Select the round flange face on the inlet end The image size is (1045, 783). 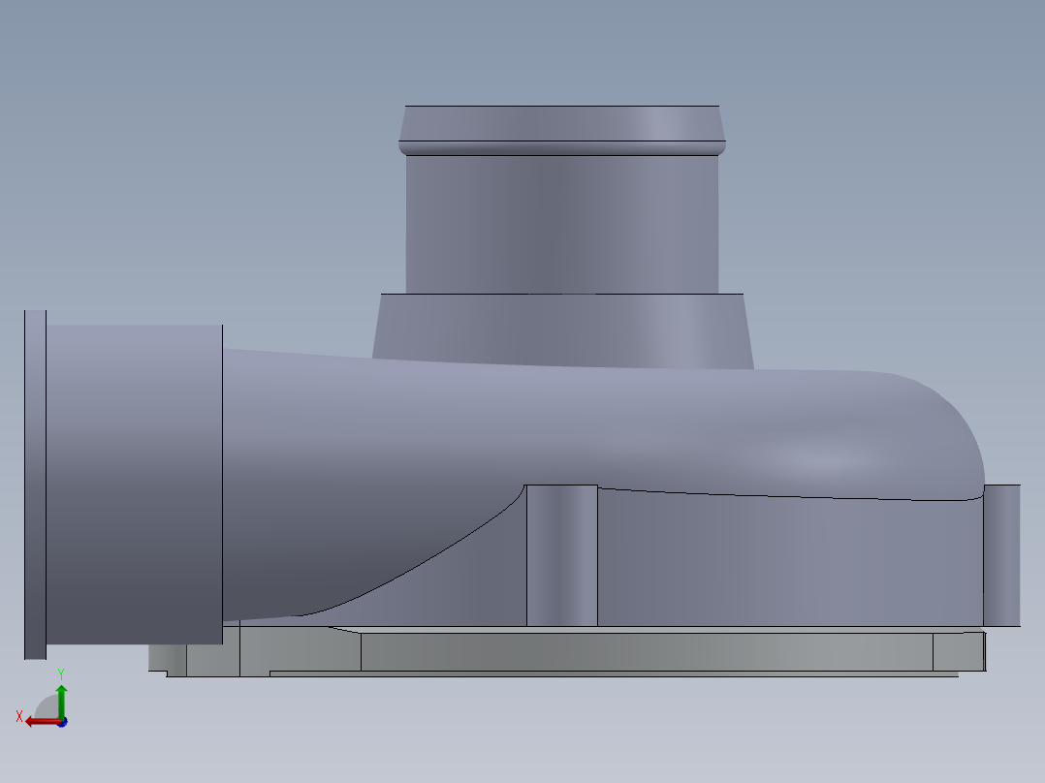pyautogui.click(x=35, y=485)
